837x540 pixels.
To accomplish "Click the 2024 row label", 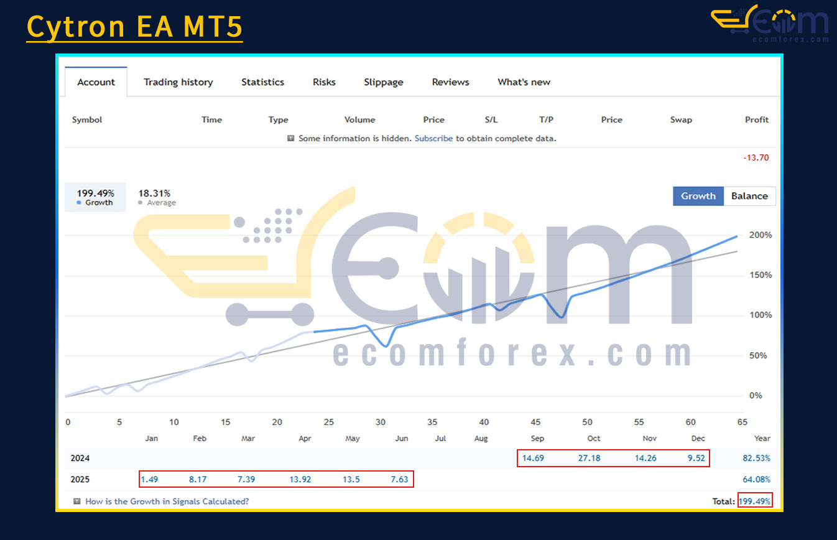I will pyautogui.click(x=80, y=458).
